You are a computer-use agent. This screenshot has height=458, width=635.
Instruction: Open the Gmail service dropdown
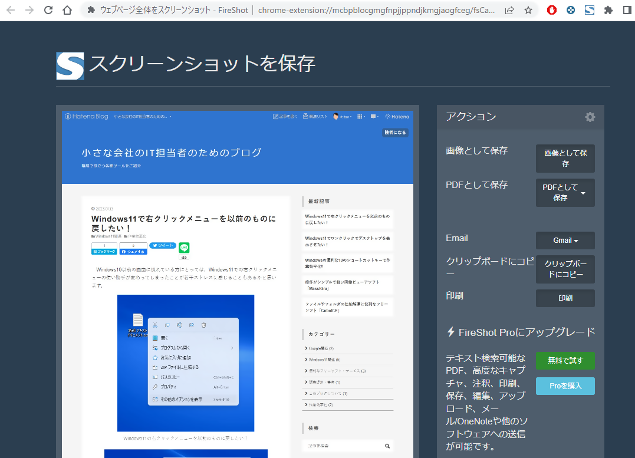pos(565,240)
